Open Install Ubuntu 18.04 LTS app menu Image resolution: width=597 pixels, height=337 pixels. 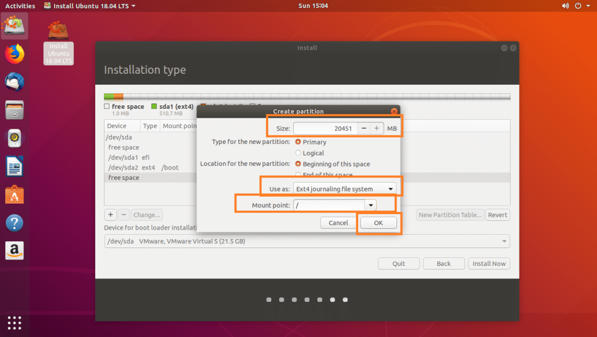tap(90, 6)
